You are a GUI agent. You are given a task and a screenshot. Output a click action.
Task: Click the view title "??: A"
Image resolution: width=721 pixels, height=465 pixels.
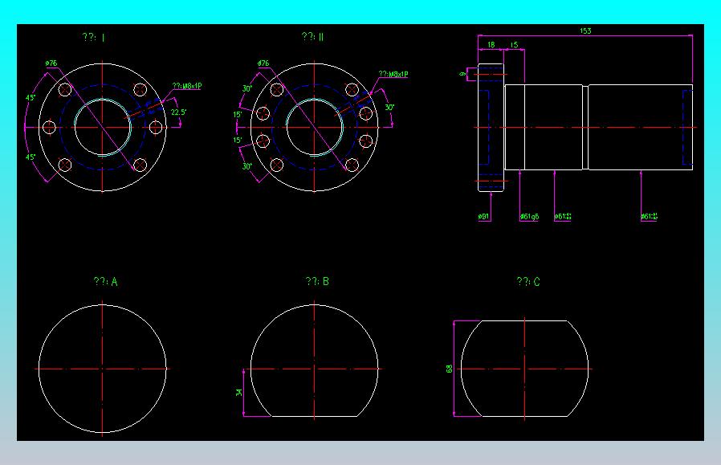pyautogui.click(x=105, y=281)
